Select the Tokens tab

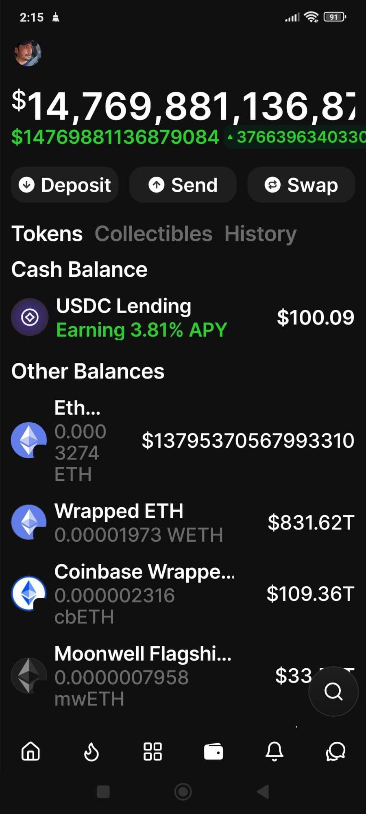tap(47, 234)
